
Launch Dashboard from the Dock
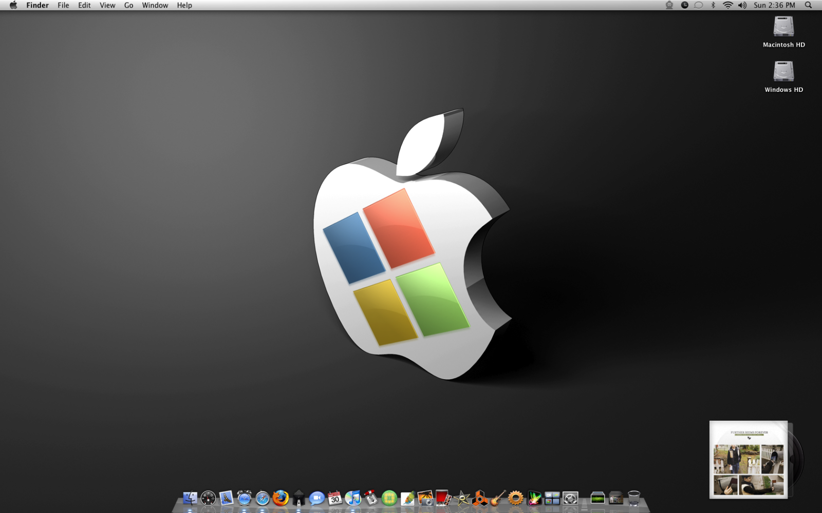click(208, 498)
